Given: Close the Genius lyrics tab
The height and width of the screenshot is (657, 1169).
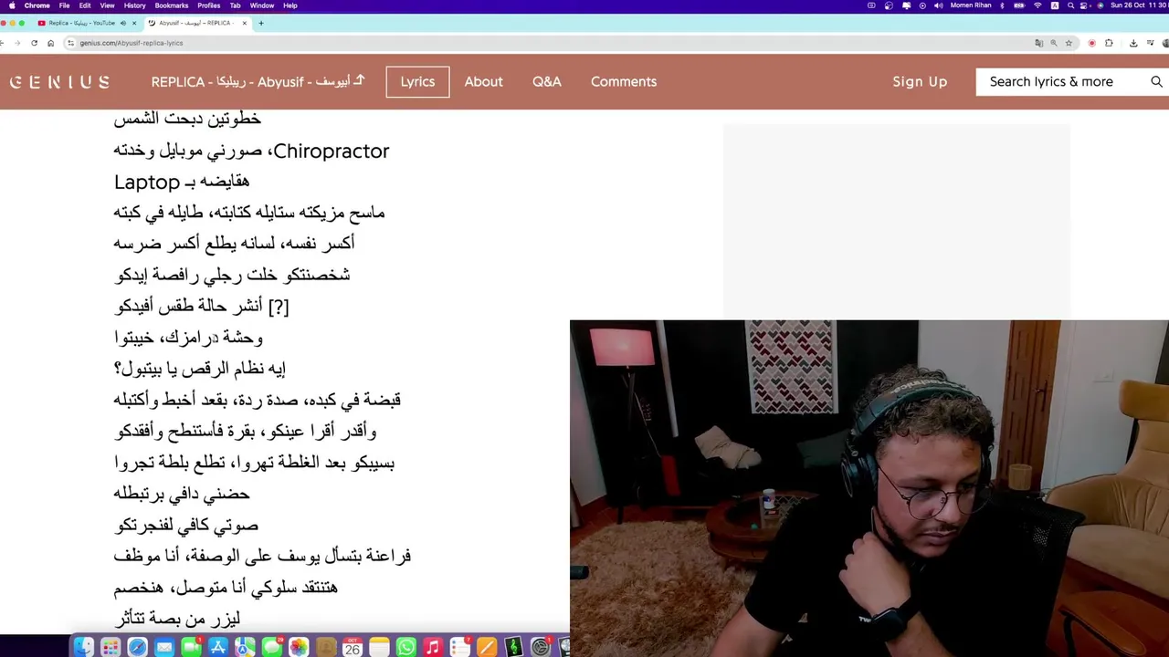Looking at the screenshot, I should 245,23.
